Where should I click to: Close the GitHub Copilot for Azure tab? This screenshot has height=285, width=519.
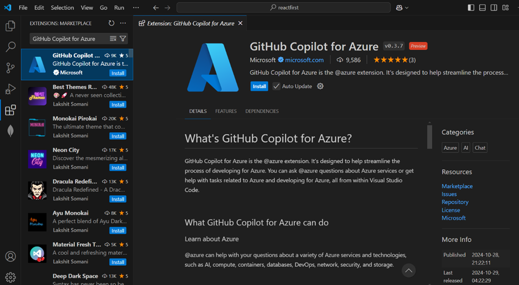tap(240, 23)
